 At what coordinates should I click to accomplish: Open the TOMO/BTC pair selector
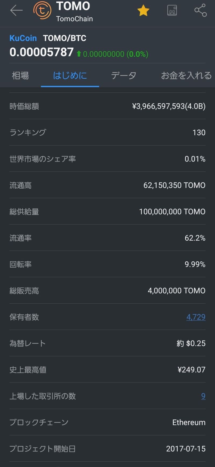point(64,38)
